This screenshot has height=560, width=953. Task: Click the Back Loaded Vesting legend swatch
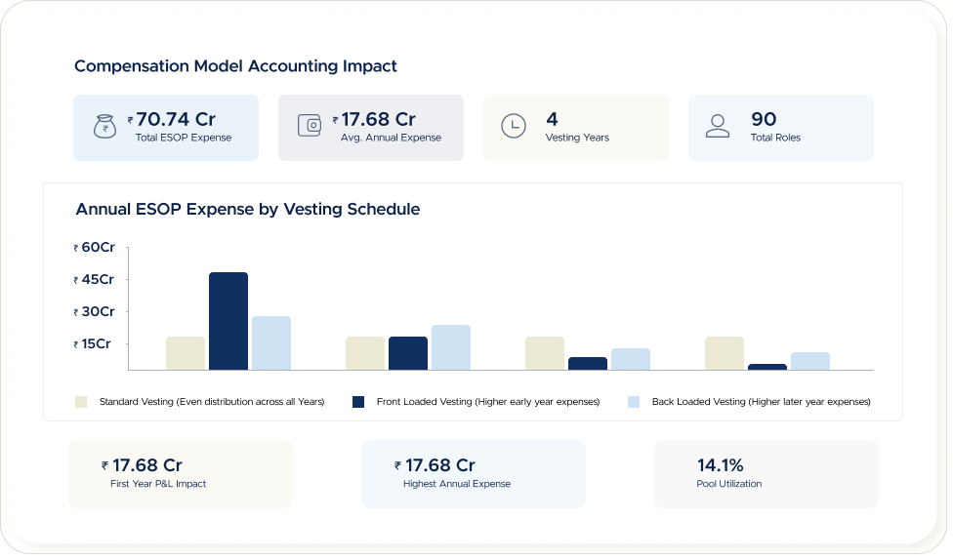(x=634, y=401)
